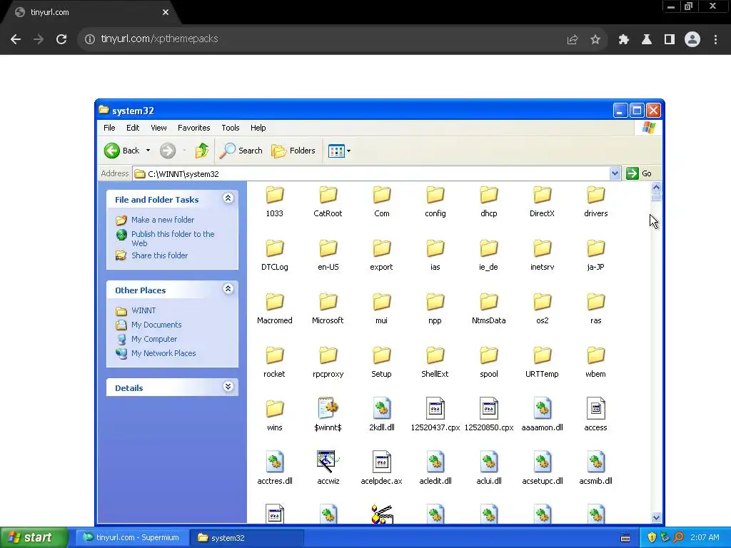Open the drivers folder icon
Image resolution: width=731 pixels, height=548 pixels.
[596, 195]
